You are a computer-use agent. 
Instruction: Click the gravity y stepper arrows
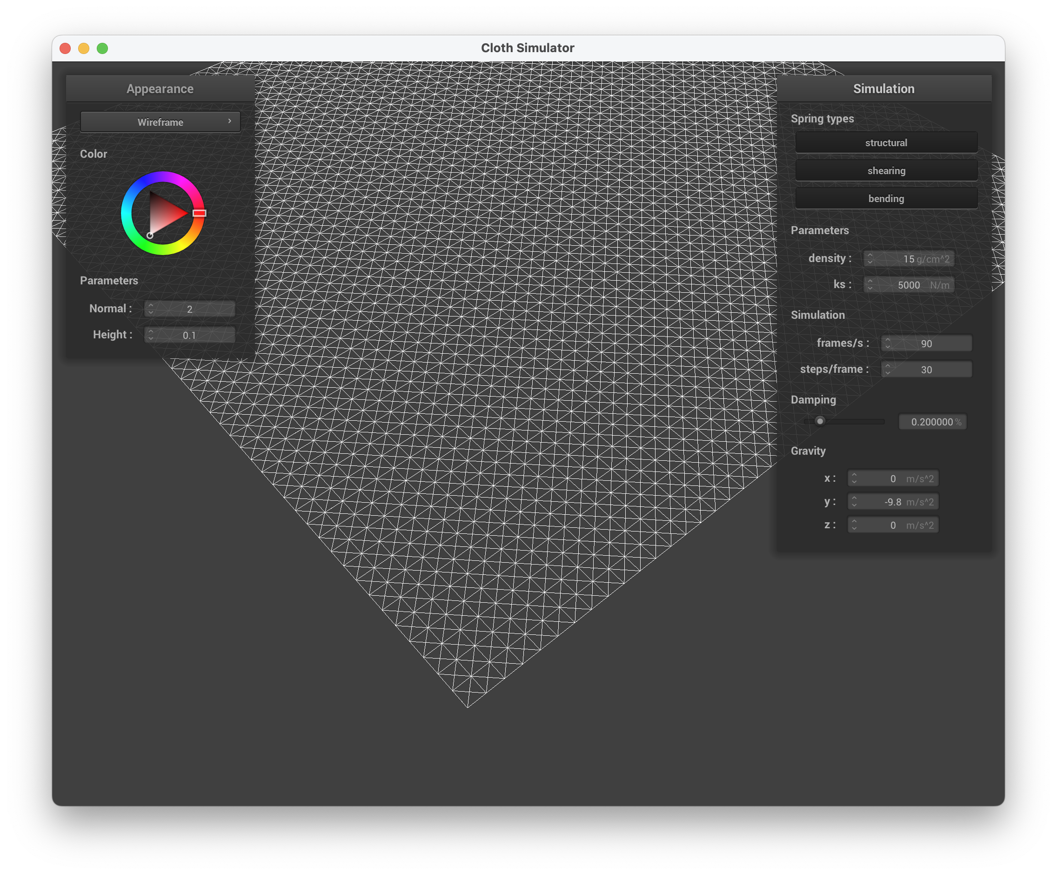point(854,501)
